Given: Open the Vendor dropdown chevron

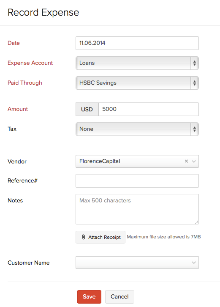Looking at the screenshot, I should 194,161.
